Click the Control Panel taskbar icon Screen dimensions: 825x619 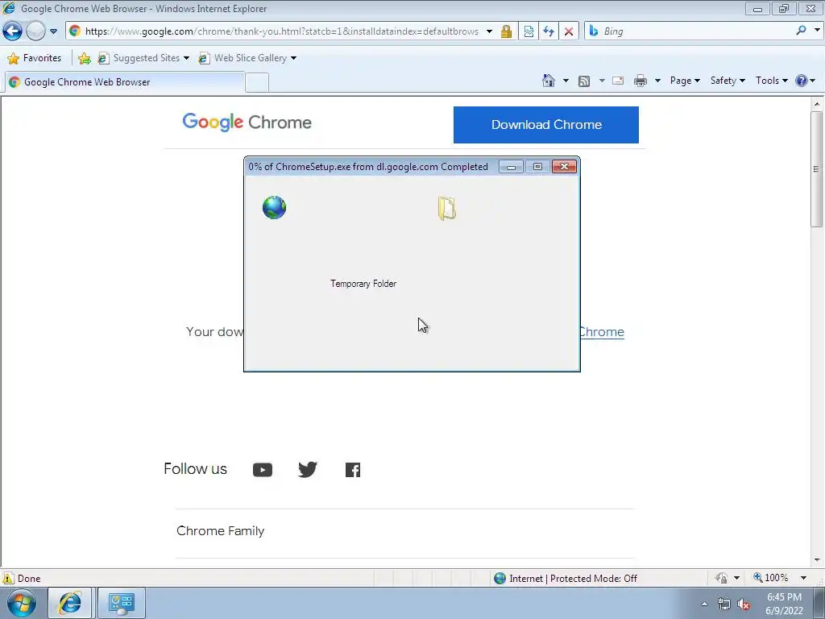pyautogui.click(x=122, y=603)
